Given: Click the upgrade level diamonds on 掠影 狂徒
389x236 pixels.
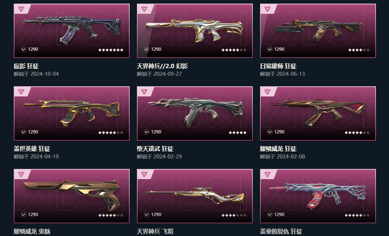Looking at the screenshot, I should (110, 50).
